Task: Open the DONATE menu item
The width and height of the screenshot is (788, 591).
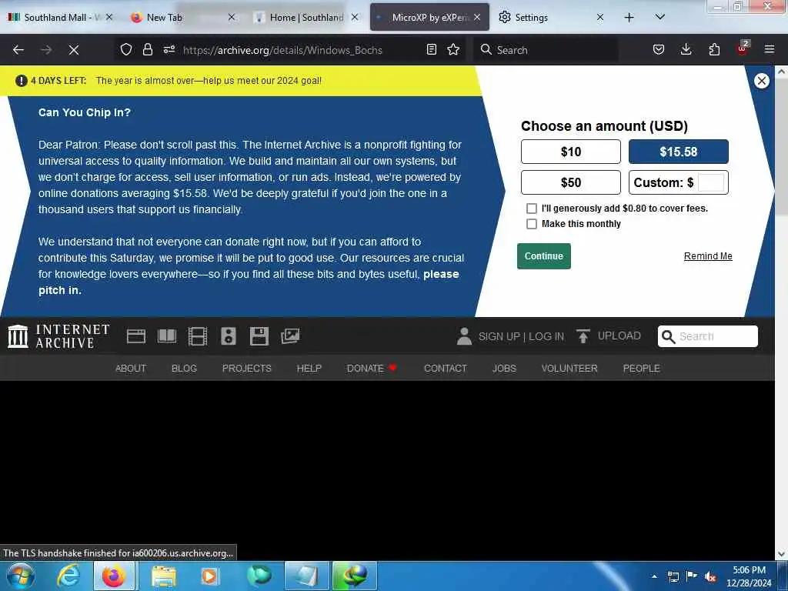Action: coord(372,369)
